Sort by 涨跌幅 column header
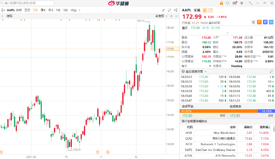The height and width of the screenshot is (159, 275). [x=265, y=127]
